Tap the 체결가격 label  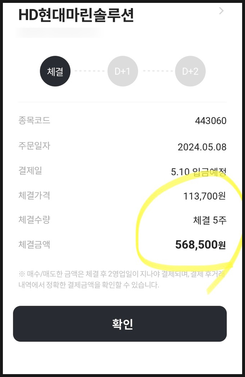[x=34, y=195]
